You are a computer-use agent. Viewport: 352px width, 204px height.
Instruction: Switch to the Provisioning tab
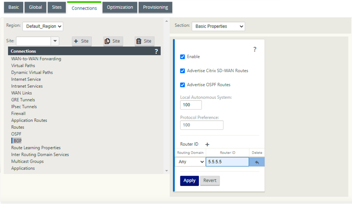pos(155,7)
